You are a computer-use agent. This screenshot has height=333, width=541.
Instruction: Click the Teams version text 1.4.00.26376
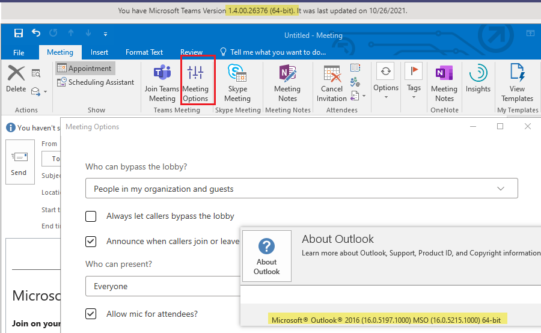pos(261,11)
